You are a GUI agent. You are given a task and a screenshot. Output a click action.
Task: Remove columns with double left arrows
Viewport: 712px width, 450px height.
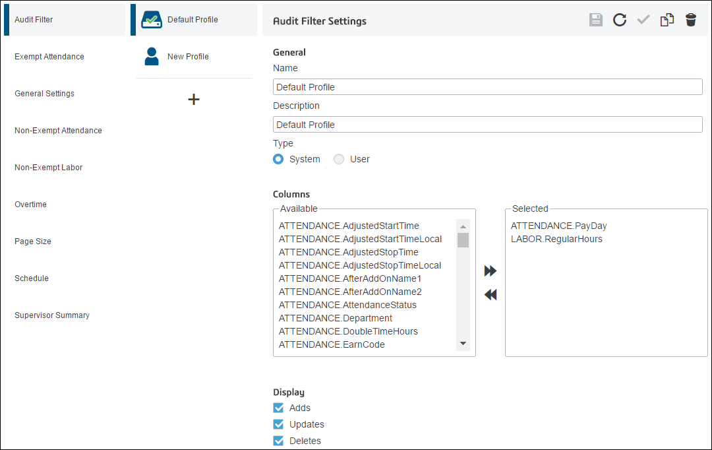490,294
